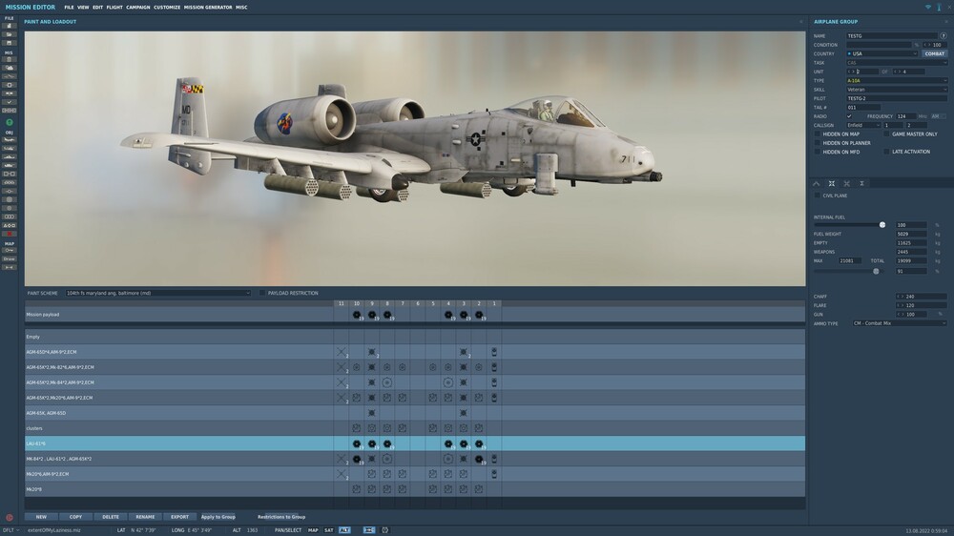Uncheck the RADIO checkbox
The height and width of the screenshot is (536, 954).
tap(849, 116)
